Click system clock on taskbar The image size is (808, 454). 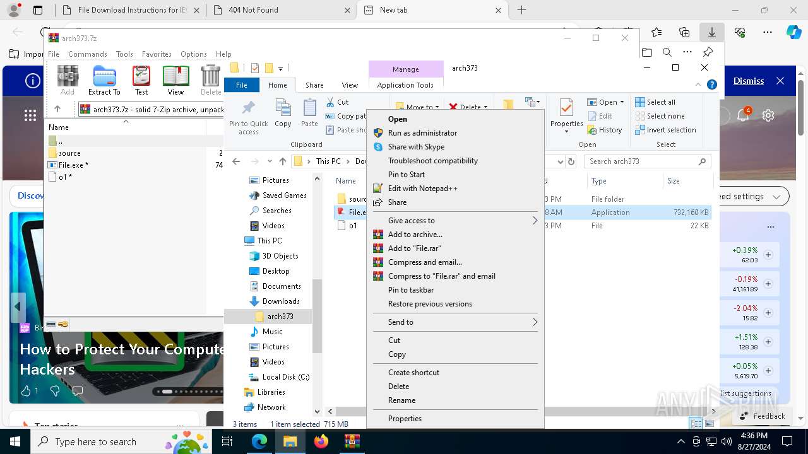click(x=754, y=441)
